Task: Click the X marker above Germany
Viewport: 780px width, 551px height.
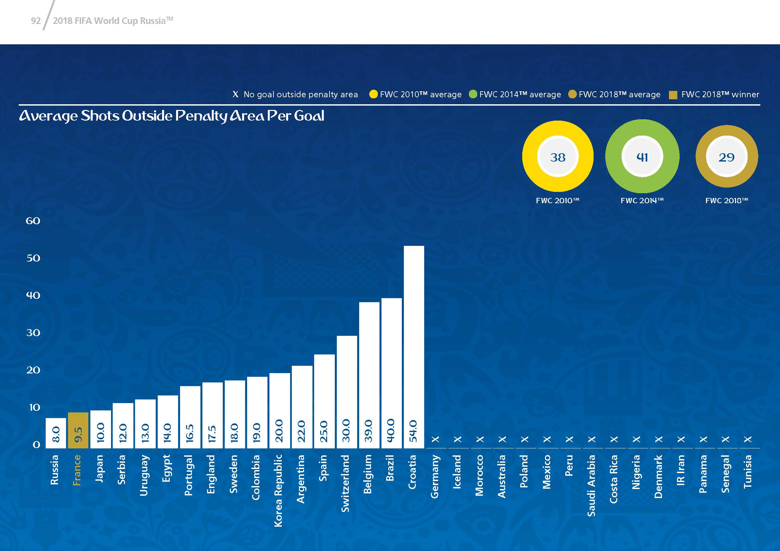Action: (435, 439)
